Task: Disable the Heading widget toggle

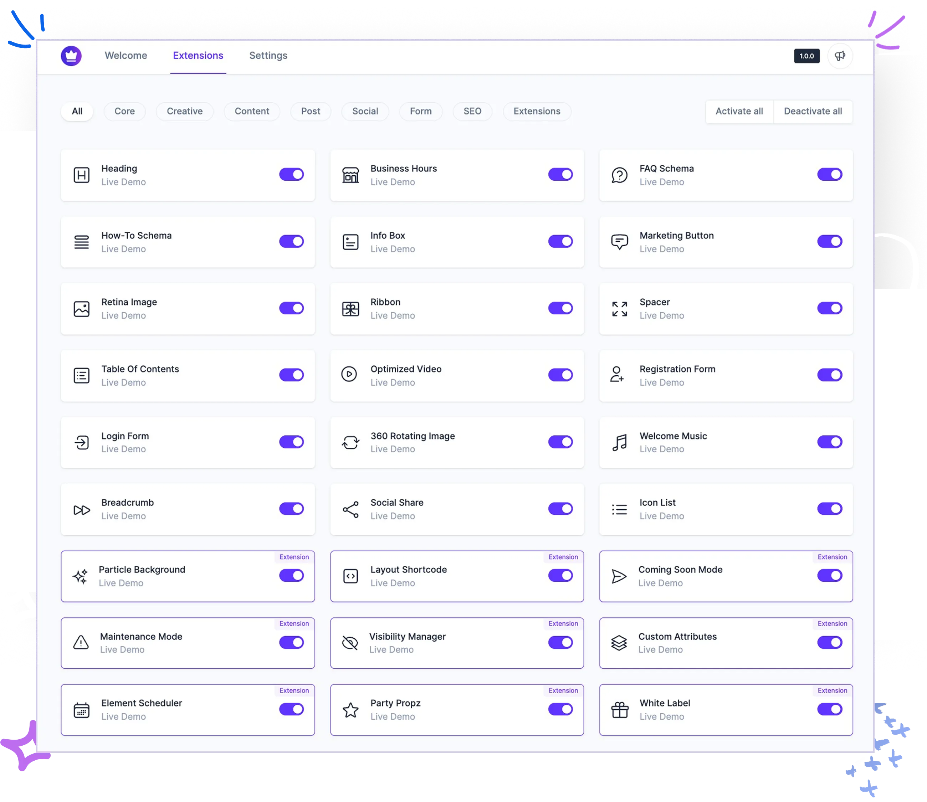Action: click(291, 175)
